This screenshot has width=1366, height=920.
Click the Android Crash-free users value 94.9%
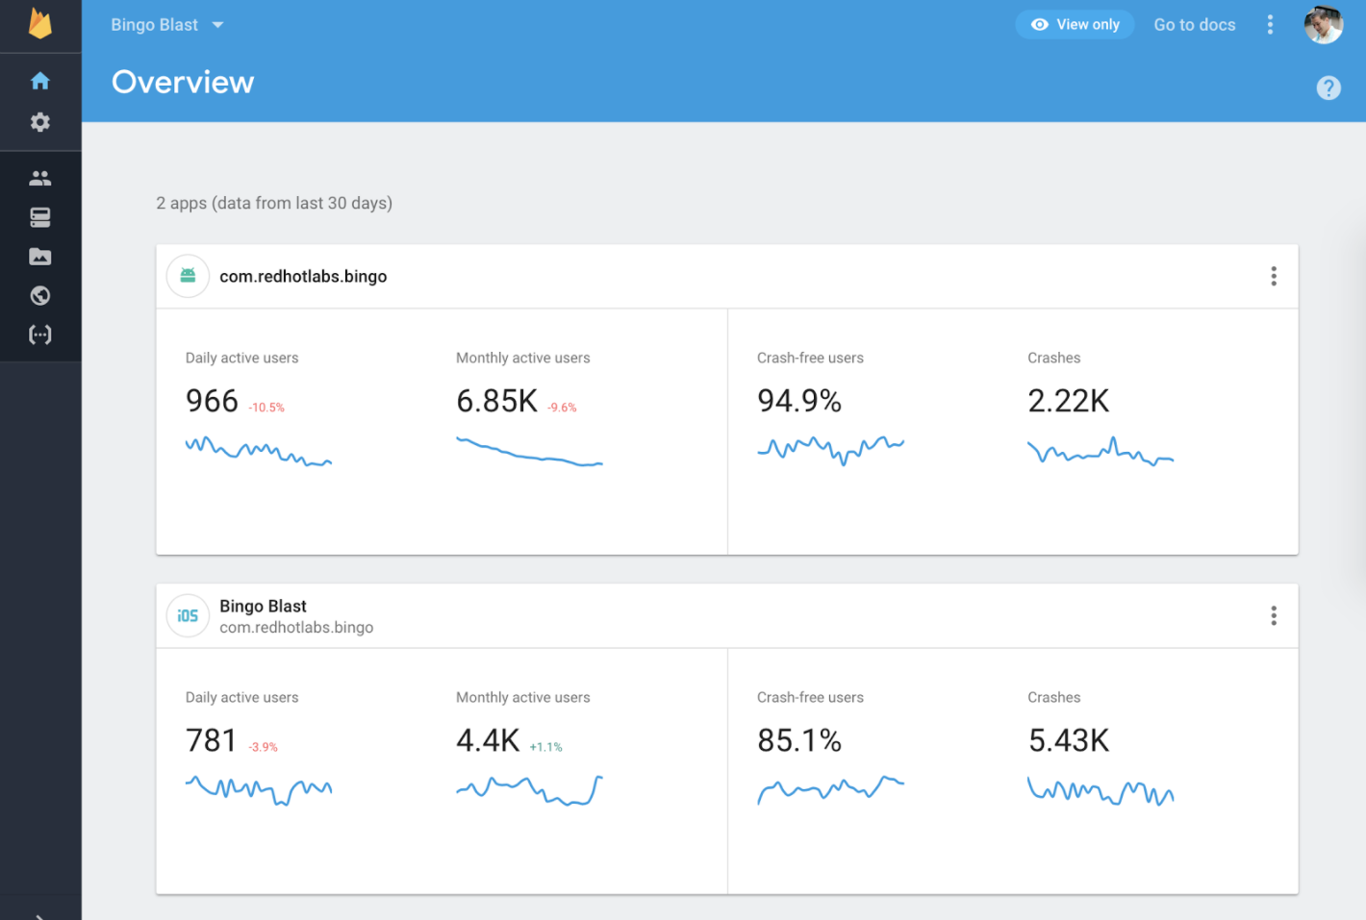point(799,401)
